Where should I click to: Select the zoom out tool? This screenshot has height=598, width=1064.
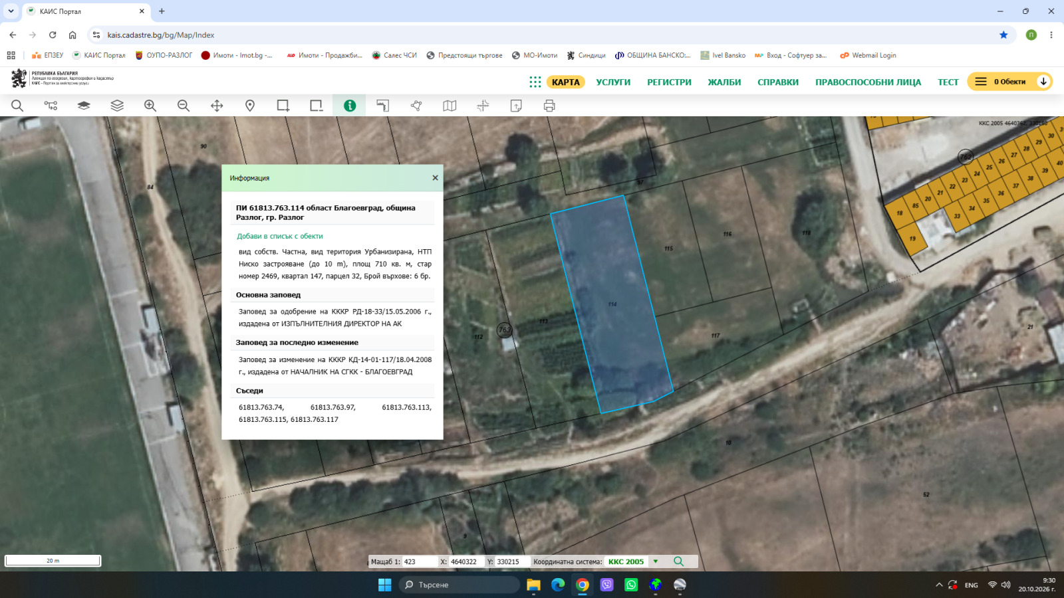pyautogui.click(x=184, y=106)
